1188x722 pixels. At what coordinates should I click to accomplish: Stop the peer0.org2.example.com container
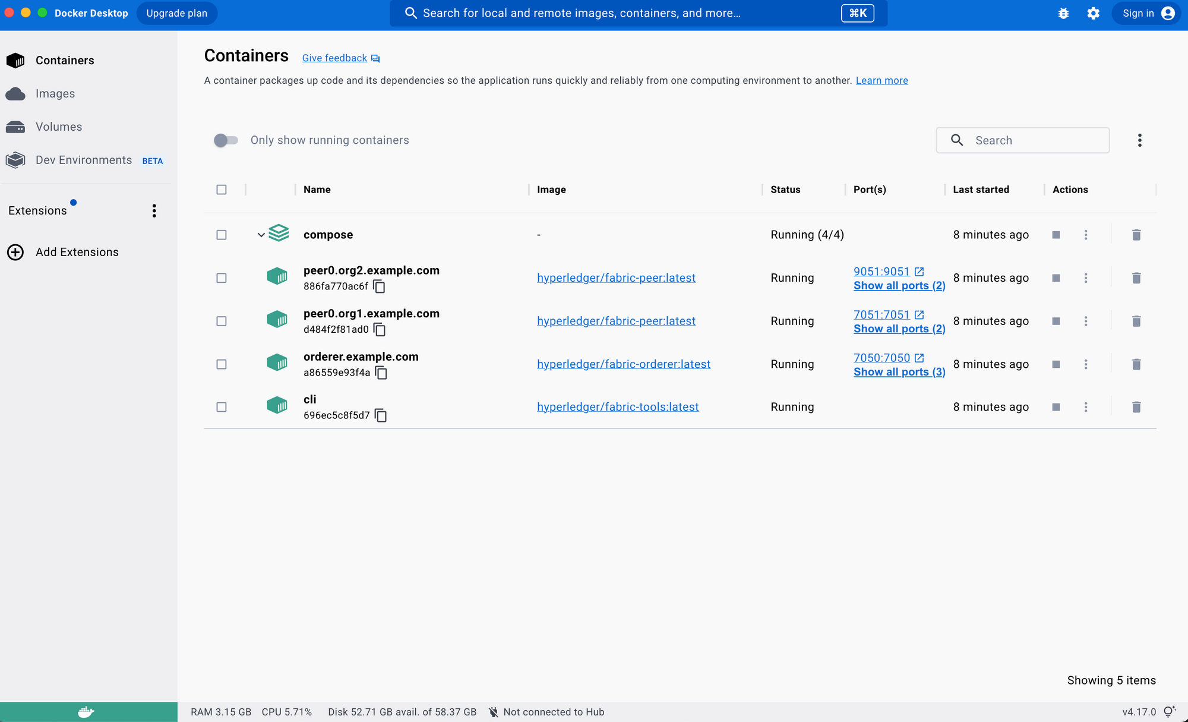pyautogui.click(x=1056, y=278)
